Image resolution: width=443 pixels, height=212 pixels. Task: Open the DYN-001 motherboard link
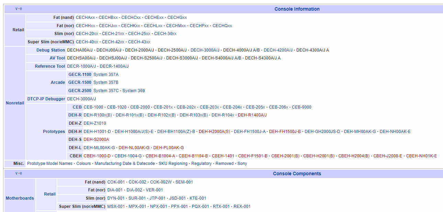coord(116,198)
